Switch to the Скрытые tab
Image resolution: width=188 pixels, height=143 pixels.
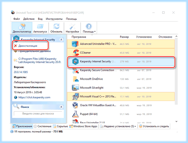coord(60,126)
